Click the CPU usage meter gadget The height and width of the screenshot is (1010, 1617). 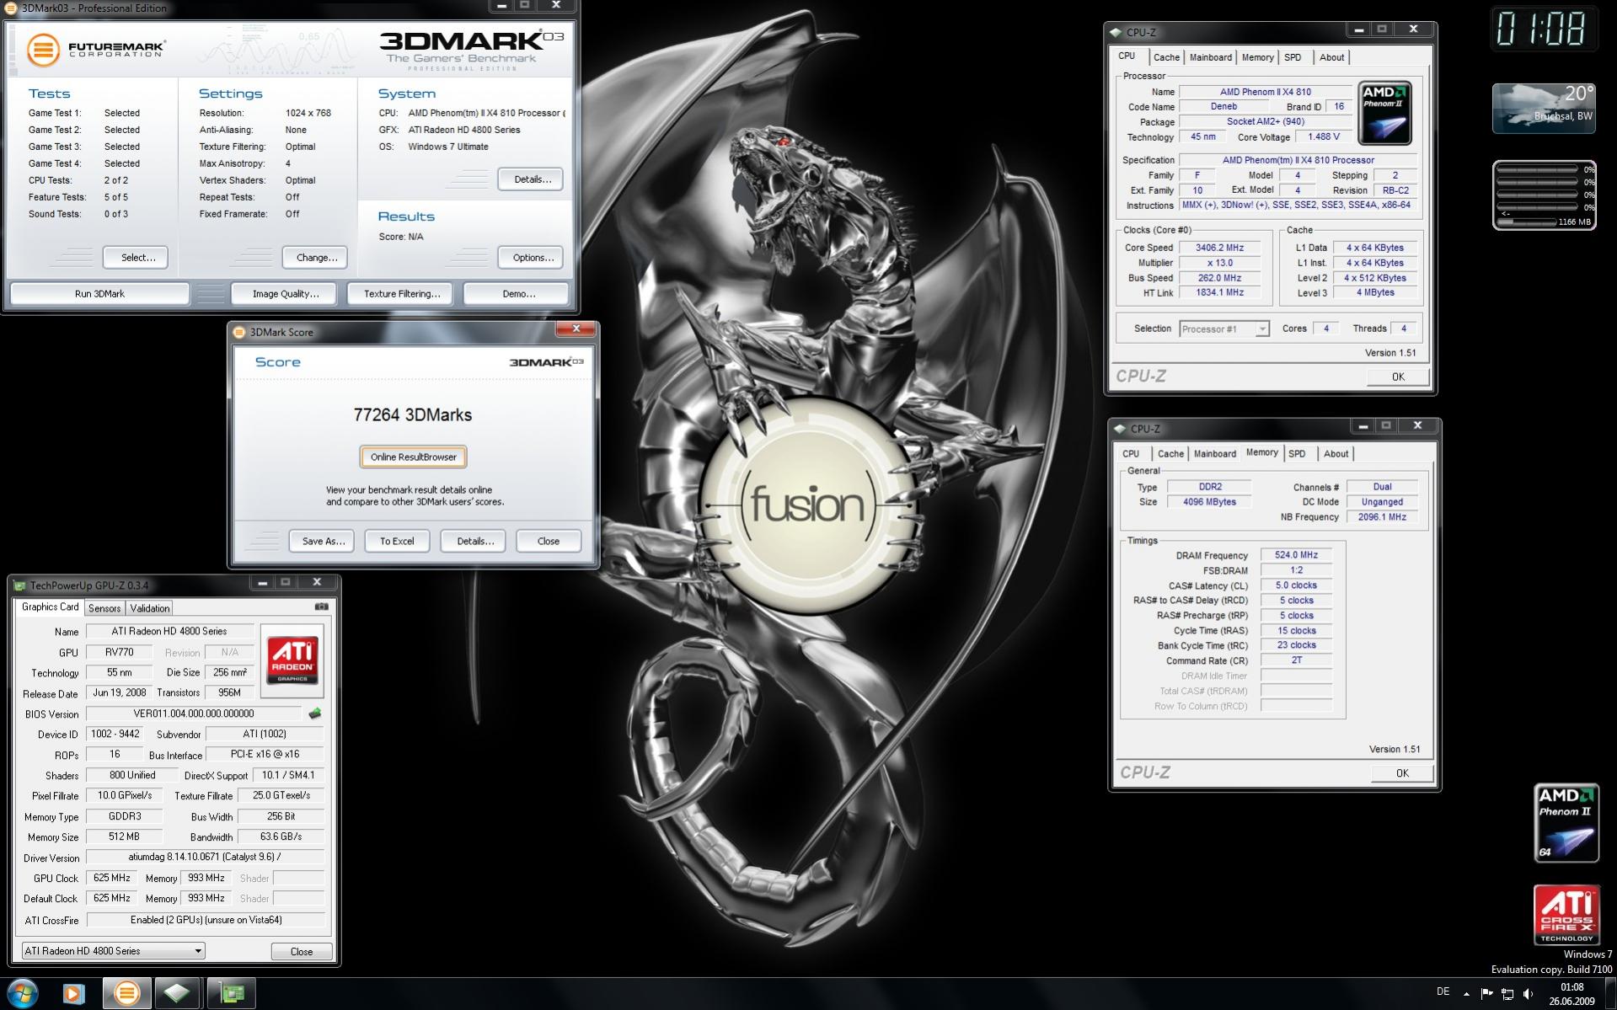click(1544, 195)
